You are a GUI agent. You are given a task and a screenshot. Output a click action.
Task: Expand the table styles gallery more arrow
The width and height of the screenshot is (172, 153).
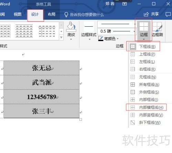(x=61, y=37)
